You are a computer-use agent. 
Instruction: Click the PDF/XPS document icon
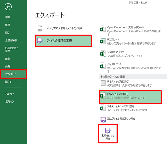click(40, 28)
